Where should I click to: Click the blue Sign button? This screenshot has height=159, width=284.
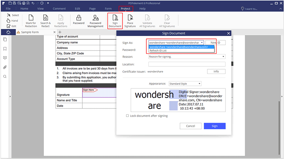215,126
